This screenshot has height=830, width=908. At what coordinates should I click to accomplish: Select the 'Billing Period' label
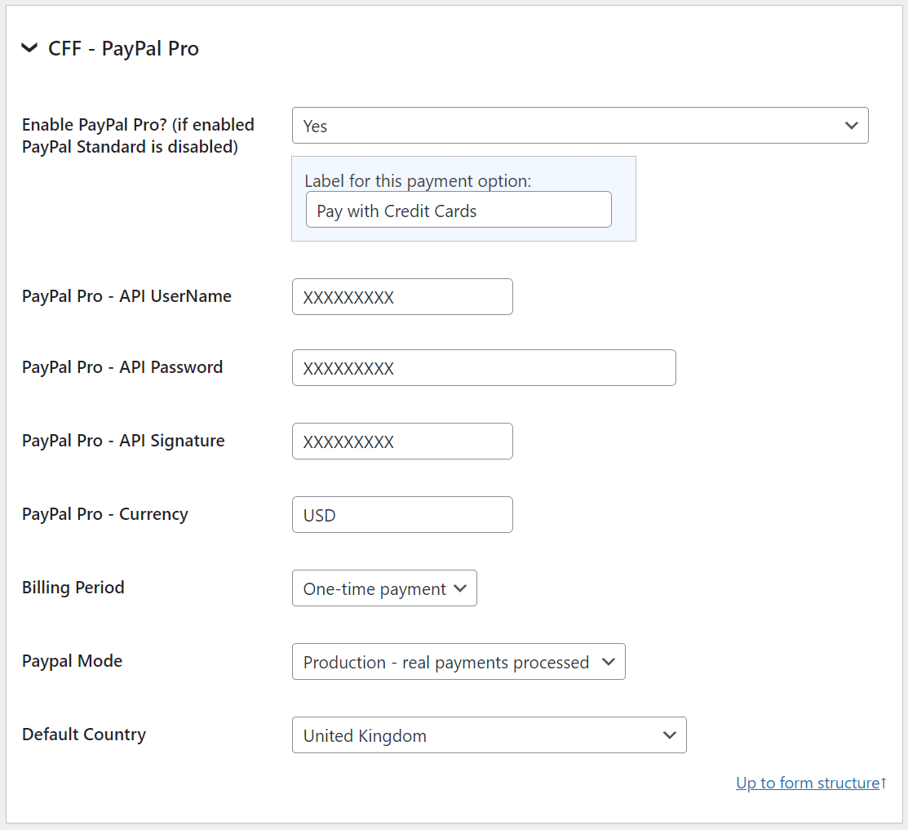[x=73, y=588]
